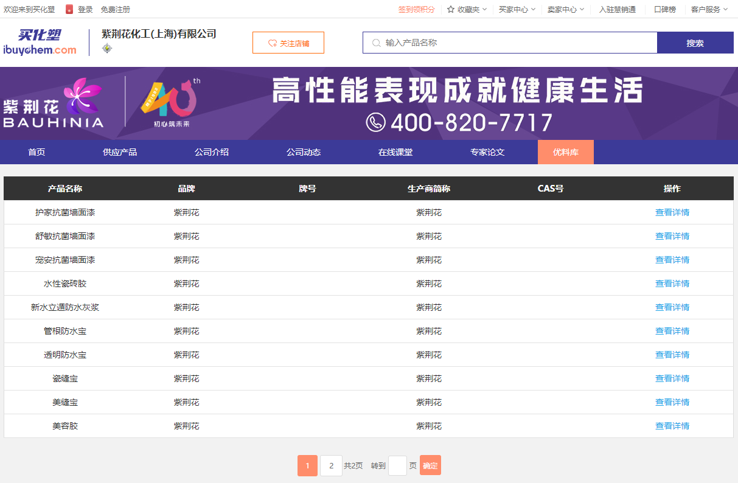The image size is (738, 483).
Task: Open 查看详情 for 管根防水宝
Action: [x=672, y=331]
